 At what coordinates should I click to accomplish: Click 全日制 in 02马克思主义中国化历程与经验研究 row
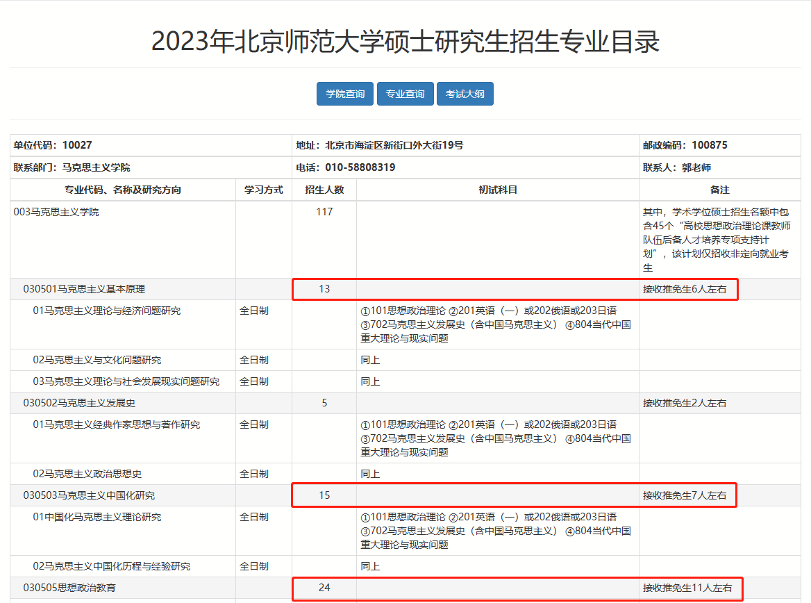click(x=254, y=566)
